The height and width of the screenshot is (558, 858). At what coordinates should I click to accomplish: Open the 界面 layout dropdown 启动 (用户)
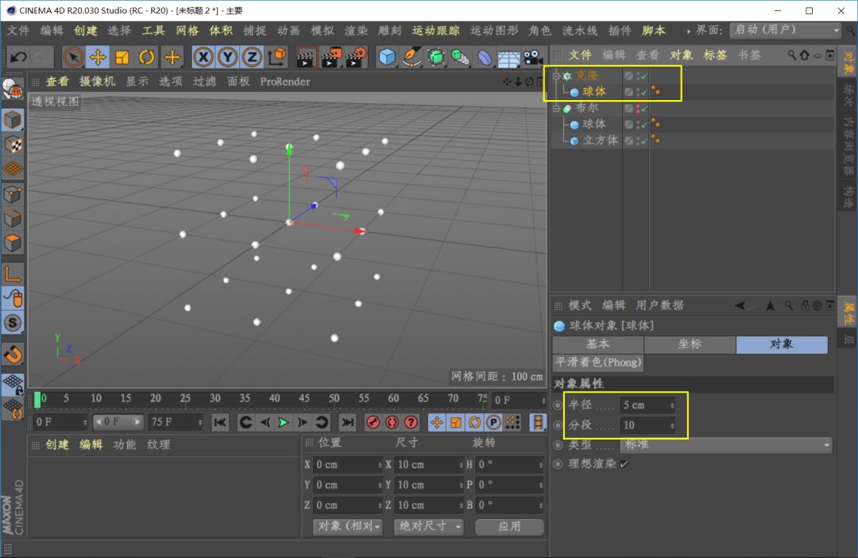pyautogui.click(x=785, y=30)
